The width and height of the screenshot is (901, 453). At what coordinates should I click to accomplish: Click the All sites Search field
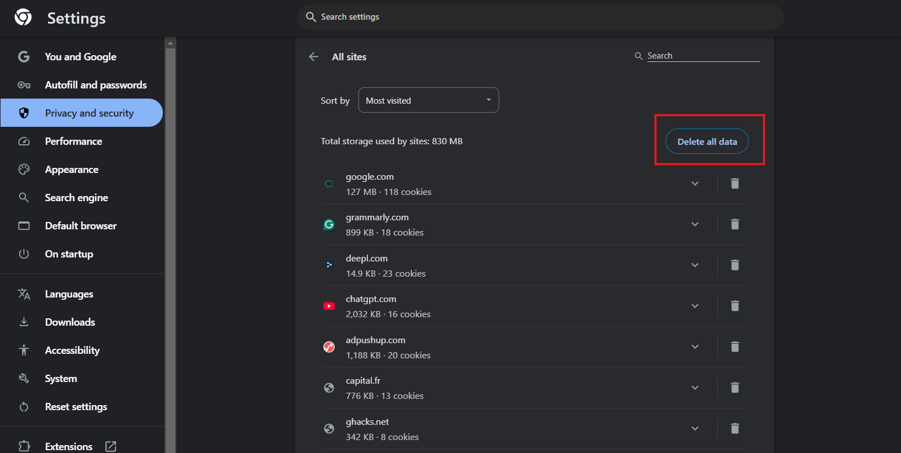[x=702, y=56]
